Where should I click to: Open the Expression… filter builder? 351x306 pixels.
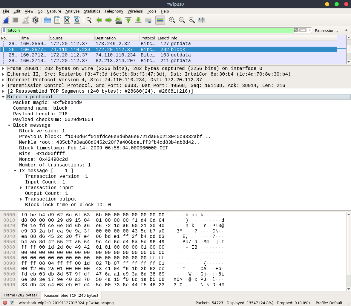point(326,30)
